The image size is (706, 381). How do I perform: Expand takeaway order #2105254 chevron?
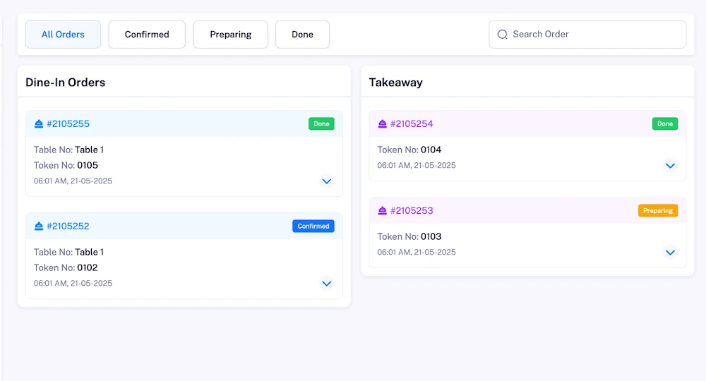(670, 166)
